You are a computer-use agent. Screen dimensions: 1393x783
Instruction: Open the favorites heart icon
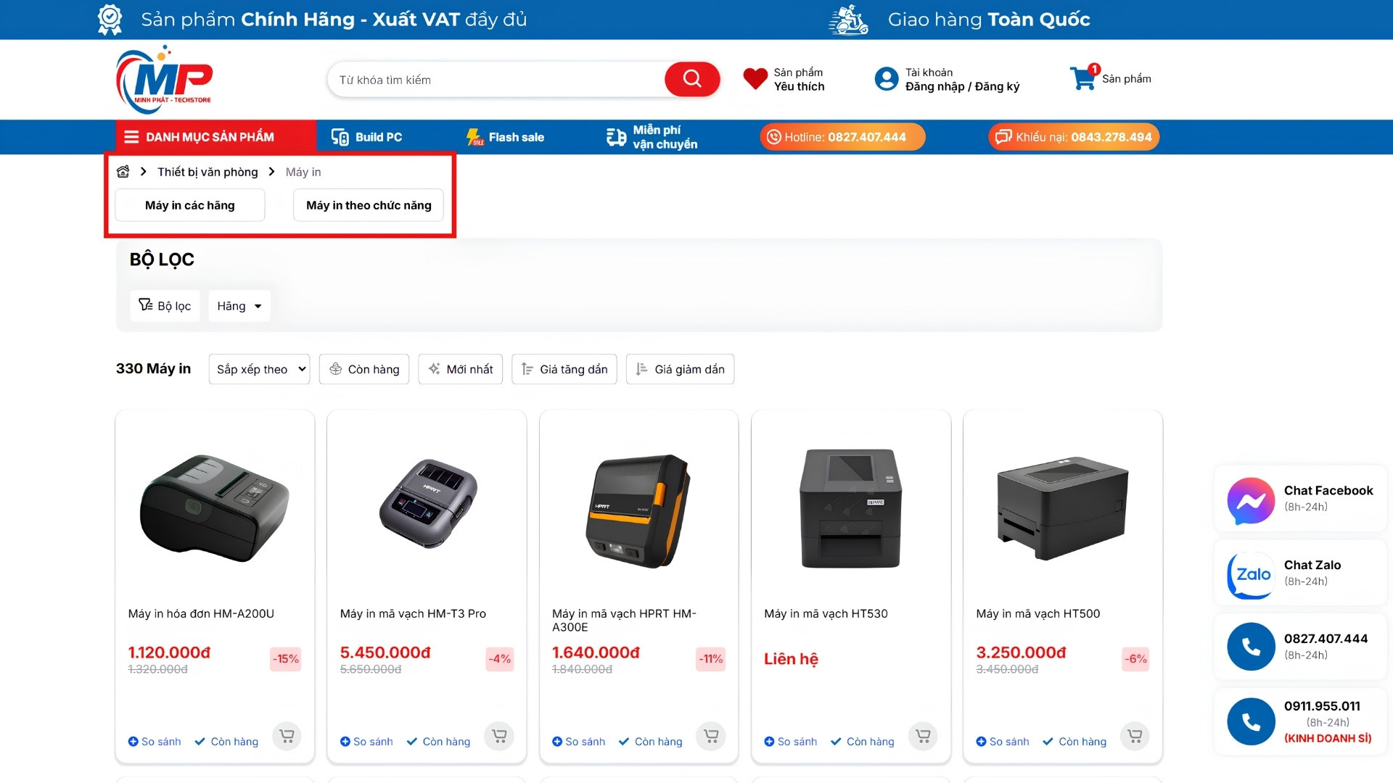(x=755, y=79)
